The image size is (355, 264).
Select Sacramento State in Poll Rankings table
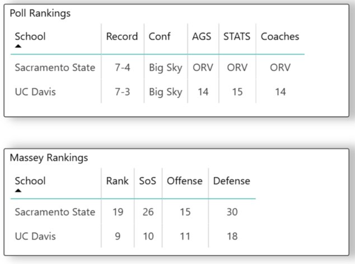[x=55, y=68]
